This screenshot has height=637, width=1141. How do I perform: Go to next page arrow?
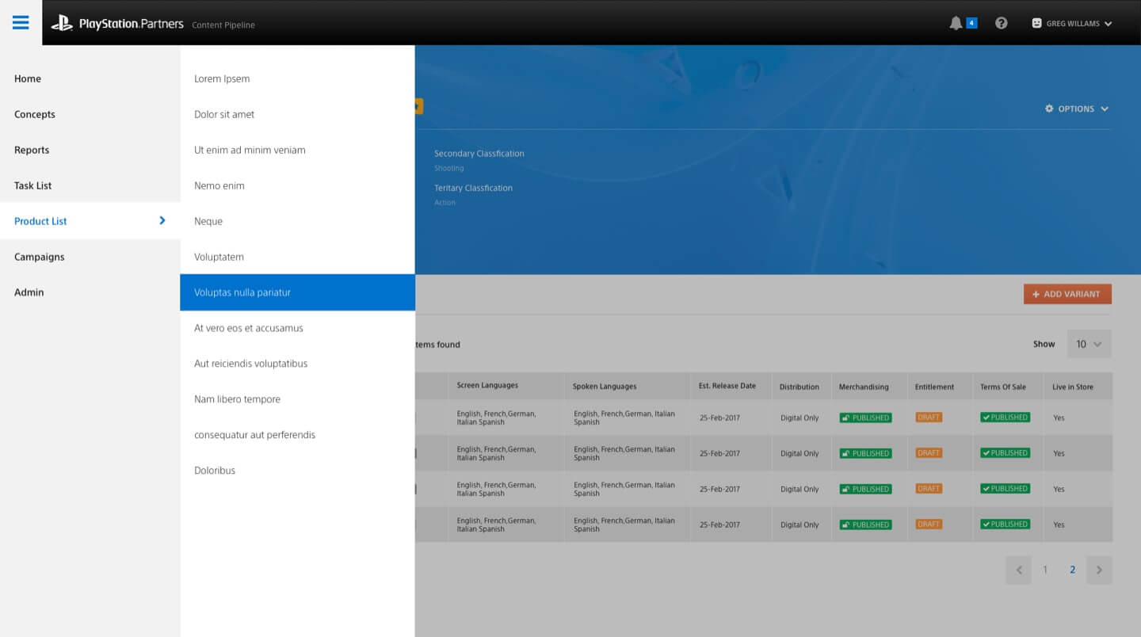click(1099, 570)
